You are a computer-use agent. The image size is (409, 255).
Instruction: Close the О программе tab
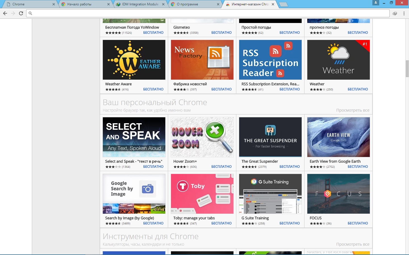[x=218, y=4]
